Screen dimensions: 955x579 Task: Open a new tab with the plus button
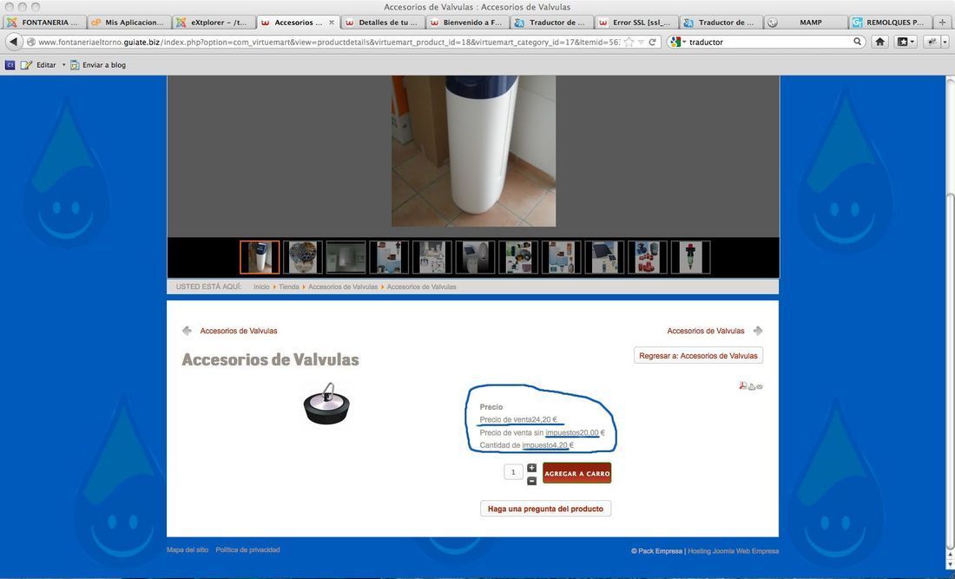coord(942,23)
